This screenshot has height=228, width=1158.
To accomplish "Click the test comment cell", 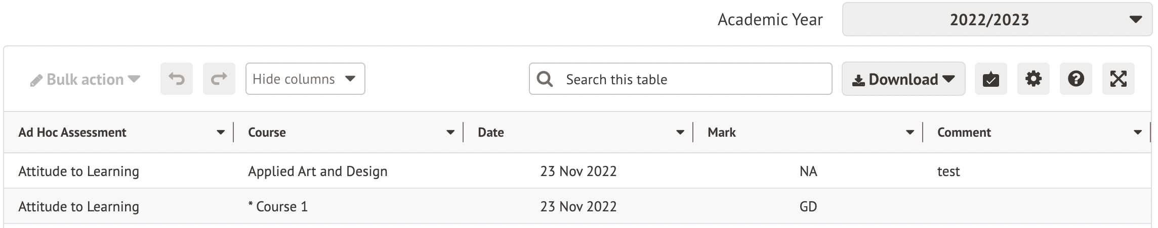I will click(x=948, y=172).
